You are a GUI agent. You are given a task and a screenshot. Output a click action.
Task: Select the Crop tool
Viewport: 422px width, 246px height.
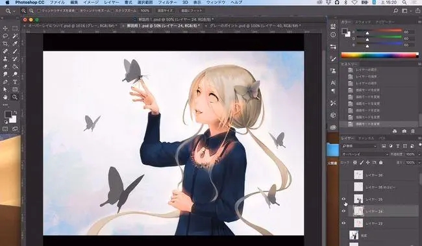(x=5, y=43)
